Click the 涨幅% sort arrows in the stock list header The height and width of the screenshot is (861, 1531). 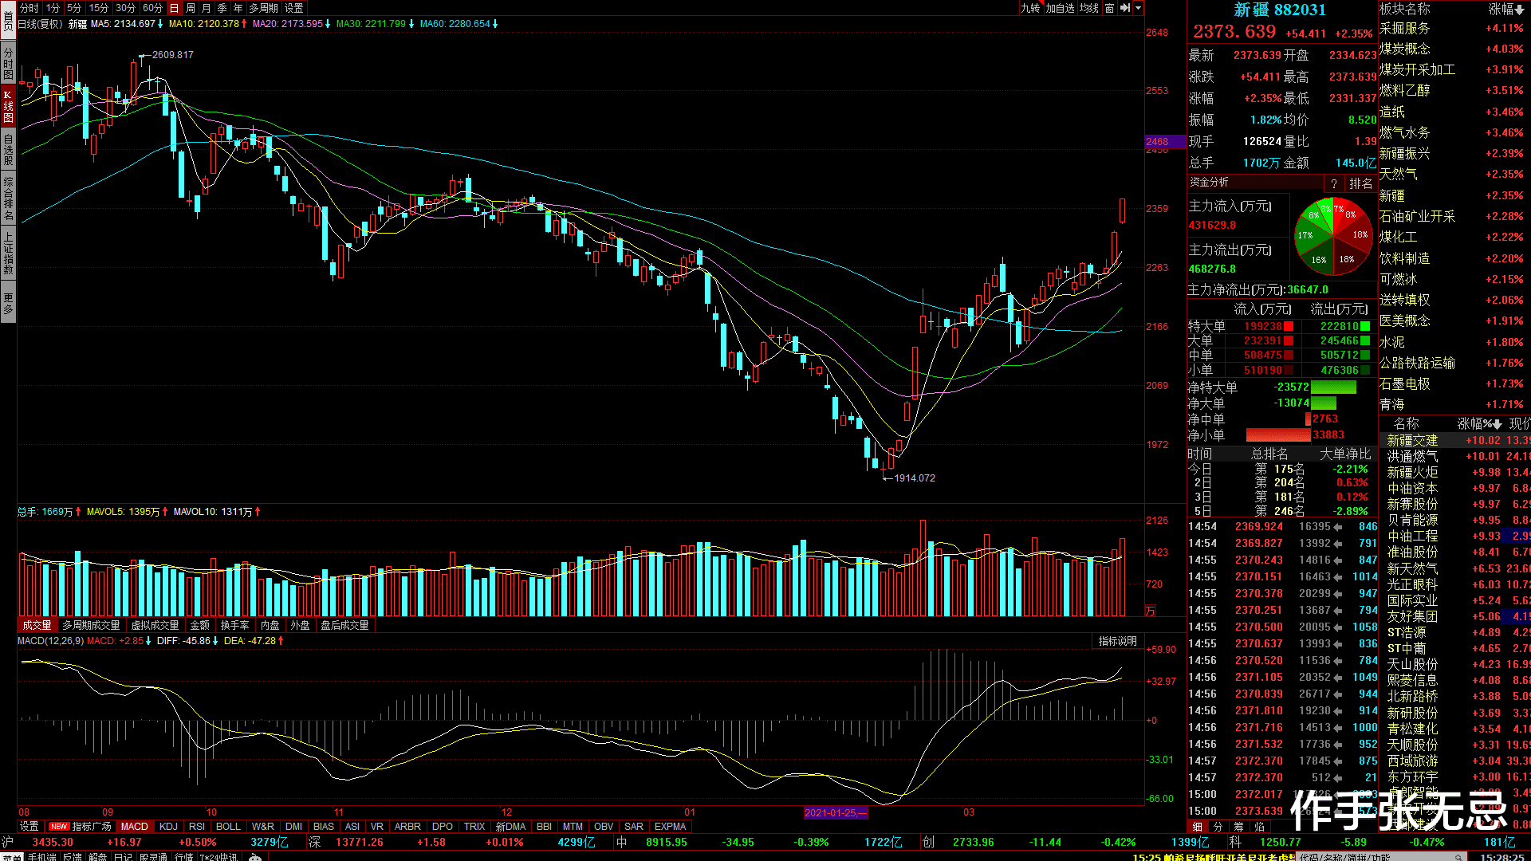(1497, 424)
